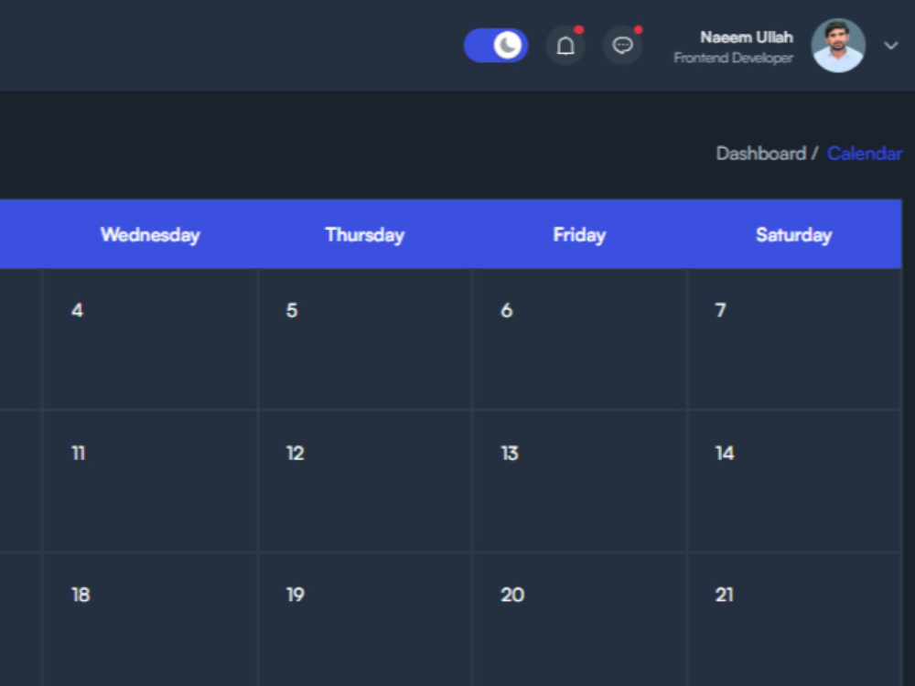Screen dimensions: 915x686
Task: Select day 11 in the calendar
Action: coord(150,482)
